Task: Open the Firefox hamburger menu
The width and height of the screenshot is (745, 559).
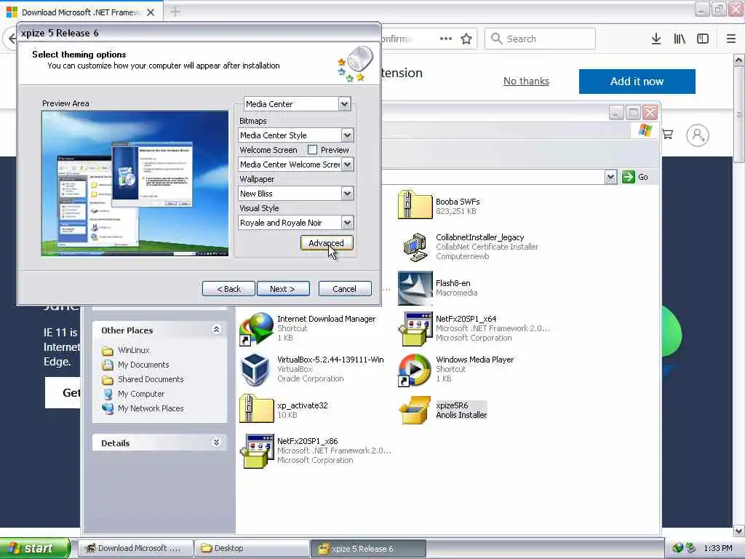Action: (x=730, y=39)
